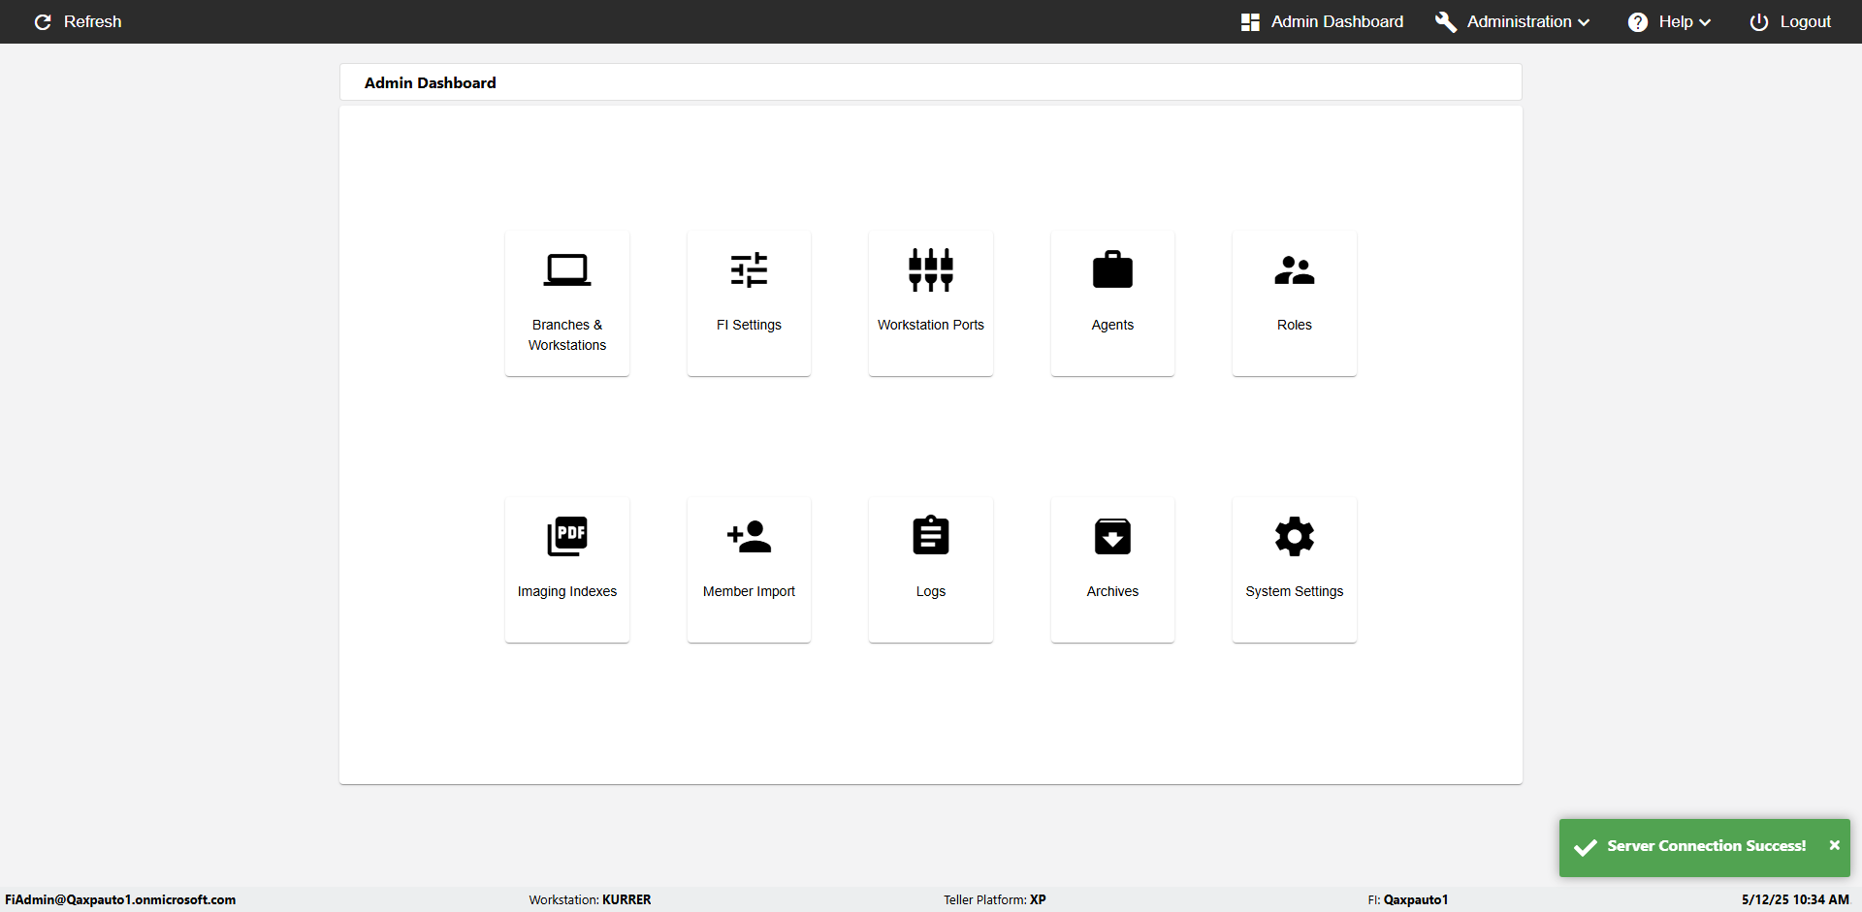Open the Agents briefcase icon

1112,269
